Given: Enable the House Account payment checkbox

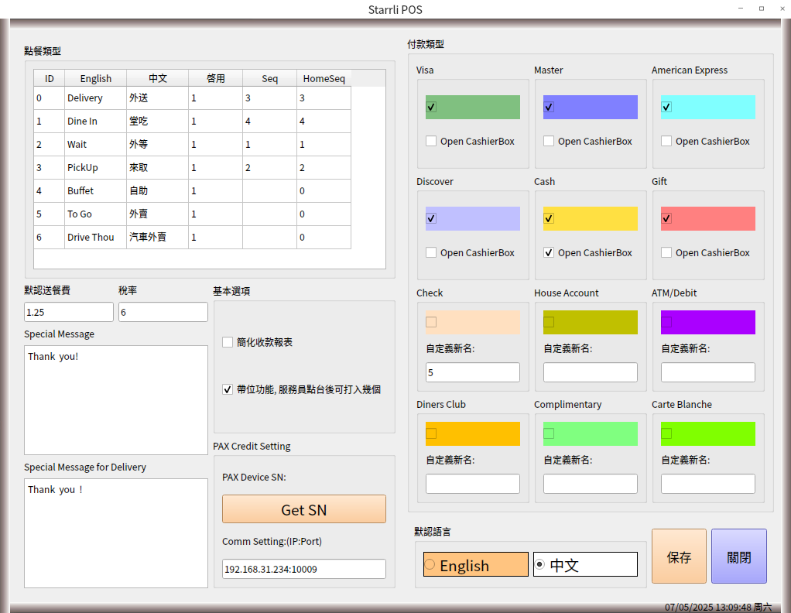Looking at the screenshot, I should pyautogui.click(x=549, y=322).
